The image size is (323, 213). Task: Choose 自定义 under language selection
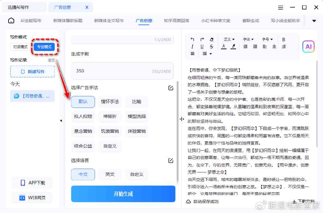[x=137, y=174]
